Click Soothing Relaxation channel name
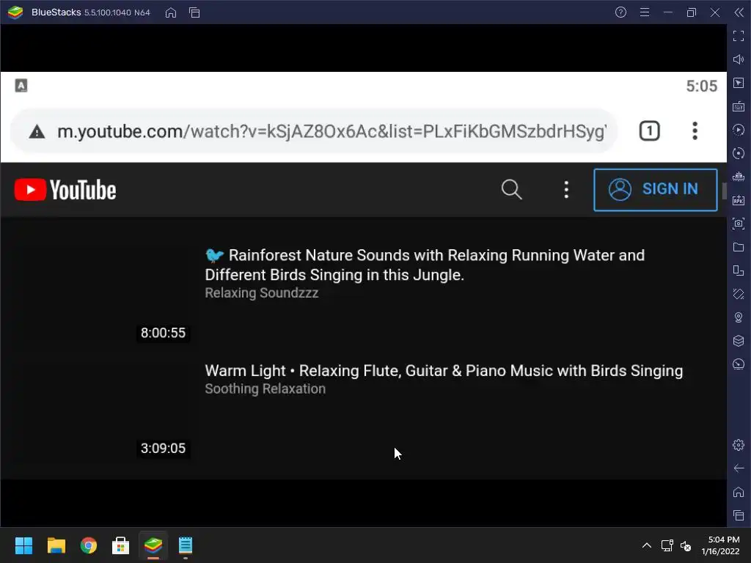Screen dimensions: 751x563 pos(265,389)
